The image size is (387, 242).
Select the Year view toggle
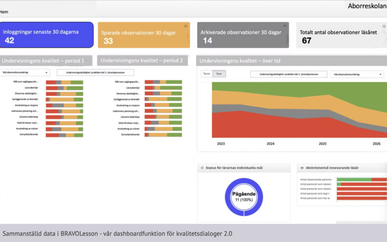point(219,74)
